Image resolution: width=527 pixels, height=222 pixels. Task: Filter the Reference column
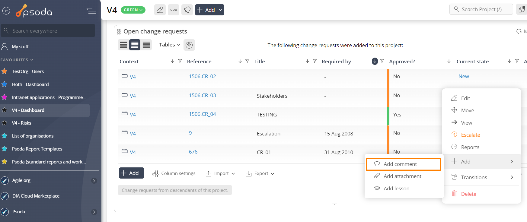[x=247, y=61]
